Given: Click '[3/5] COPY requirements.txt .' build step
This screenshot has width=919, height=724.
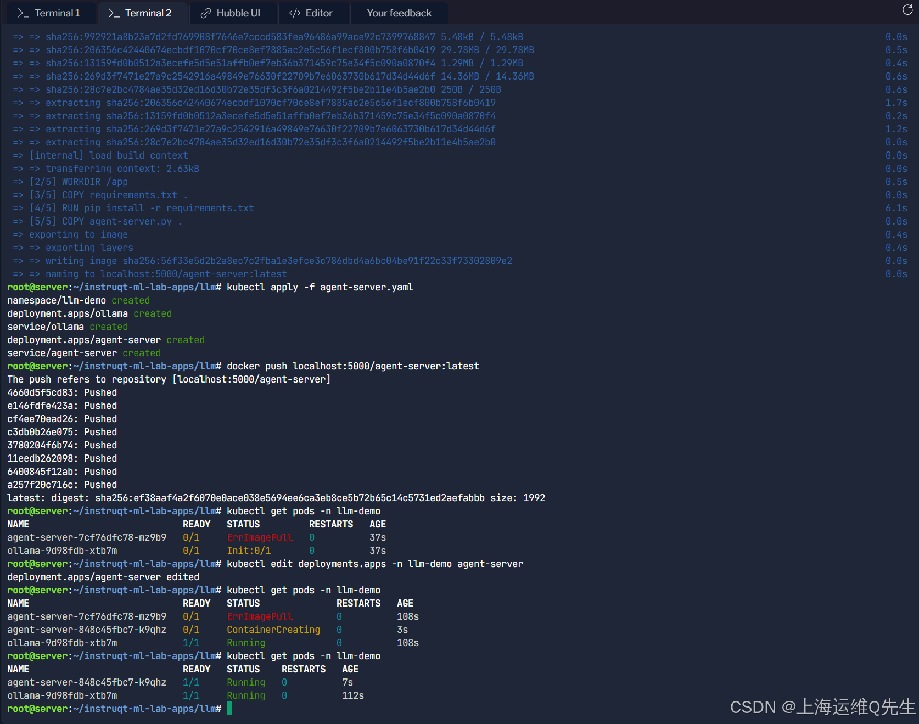Looking at the screenshot, I should click(100, 195).
